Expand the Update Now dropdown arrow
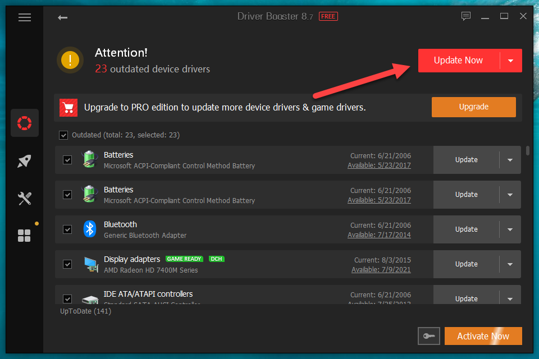This screenshot has width=539, height=359. (x=510, y=61)
